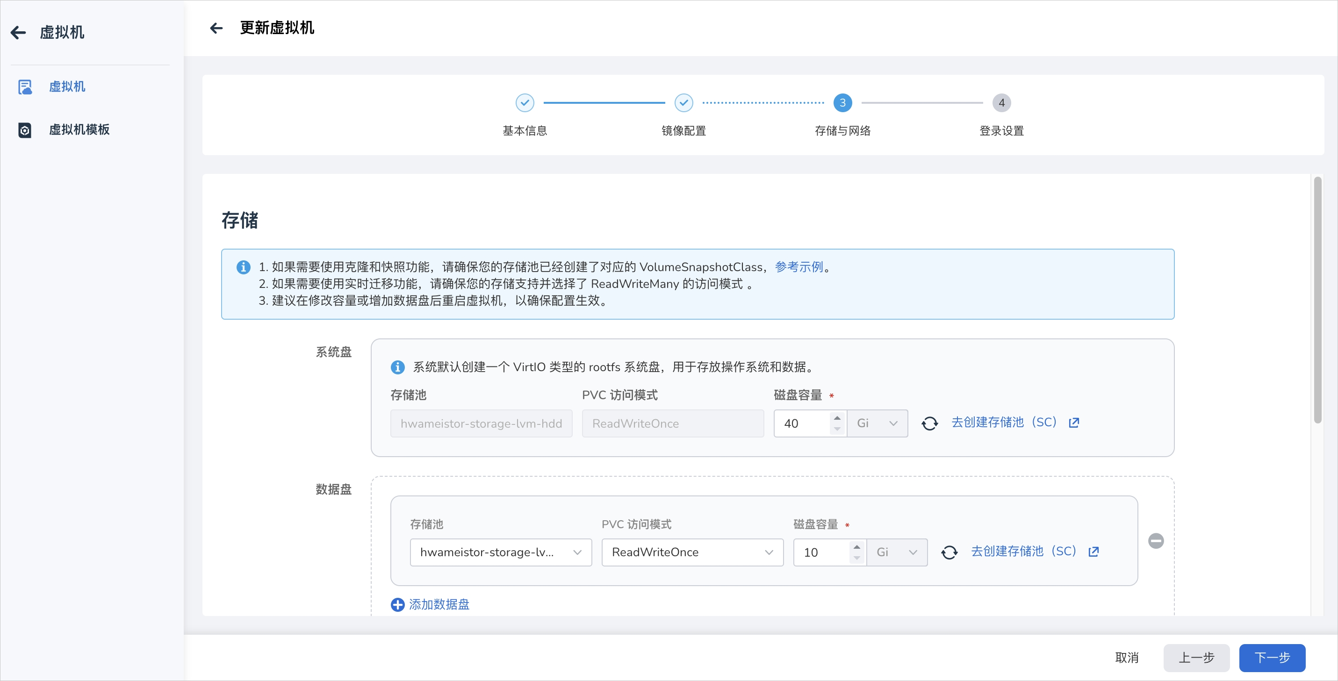Image resolution: width=1338 pixels, height=681 pixels.
Task: Remove the data disk with minus icon
Action: pyautogui.click(x=1156, y=541)
